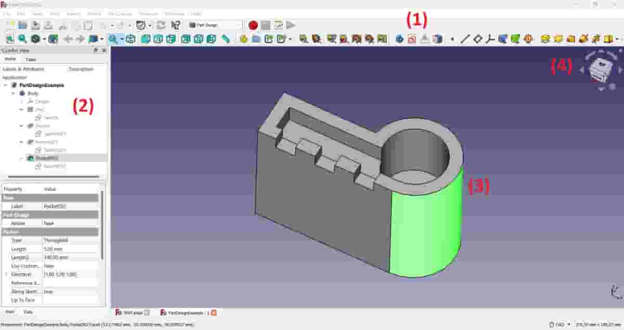The height and width of the screenshot is (330, 624).
Task: Activate the Fit All zoom icon
Action: 113,38
